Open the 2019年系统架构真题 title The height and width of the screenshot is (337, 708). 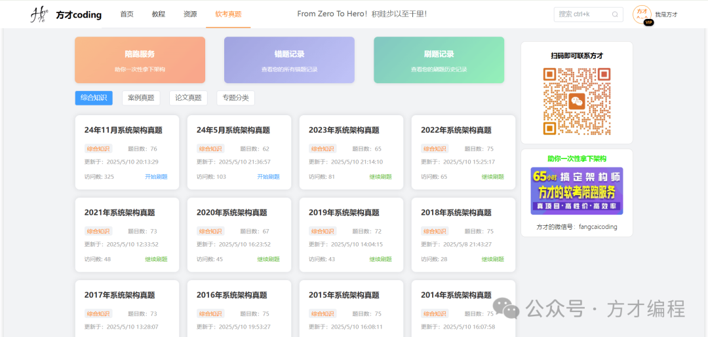click(344, 213)
